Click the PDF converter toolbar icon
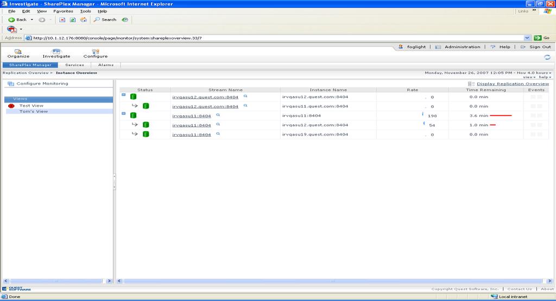This screenshot has height=301, width=556. point(12,29)
